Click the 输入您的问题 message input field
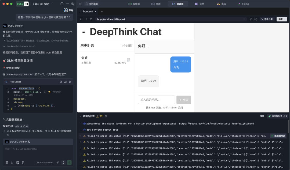Viewport: 290px width, 170px height. [157, 100]
